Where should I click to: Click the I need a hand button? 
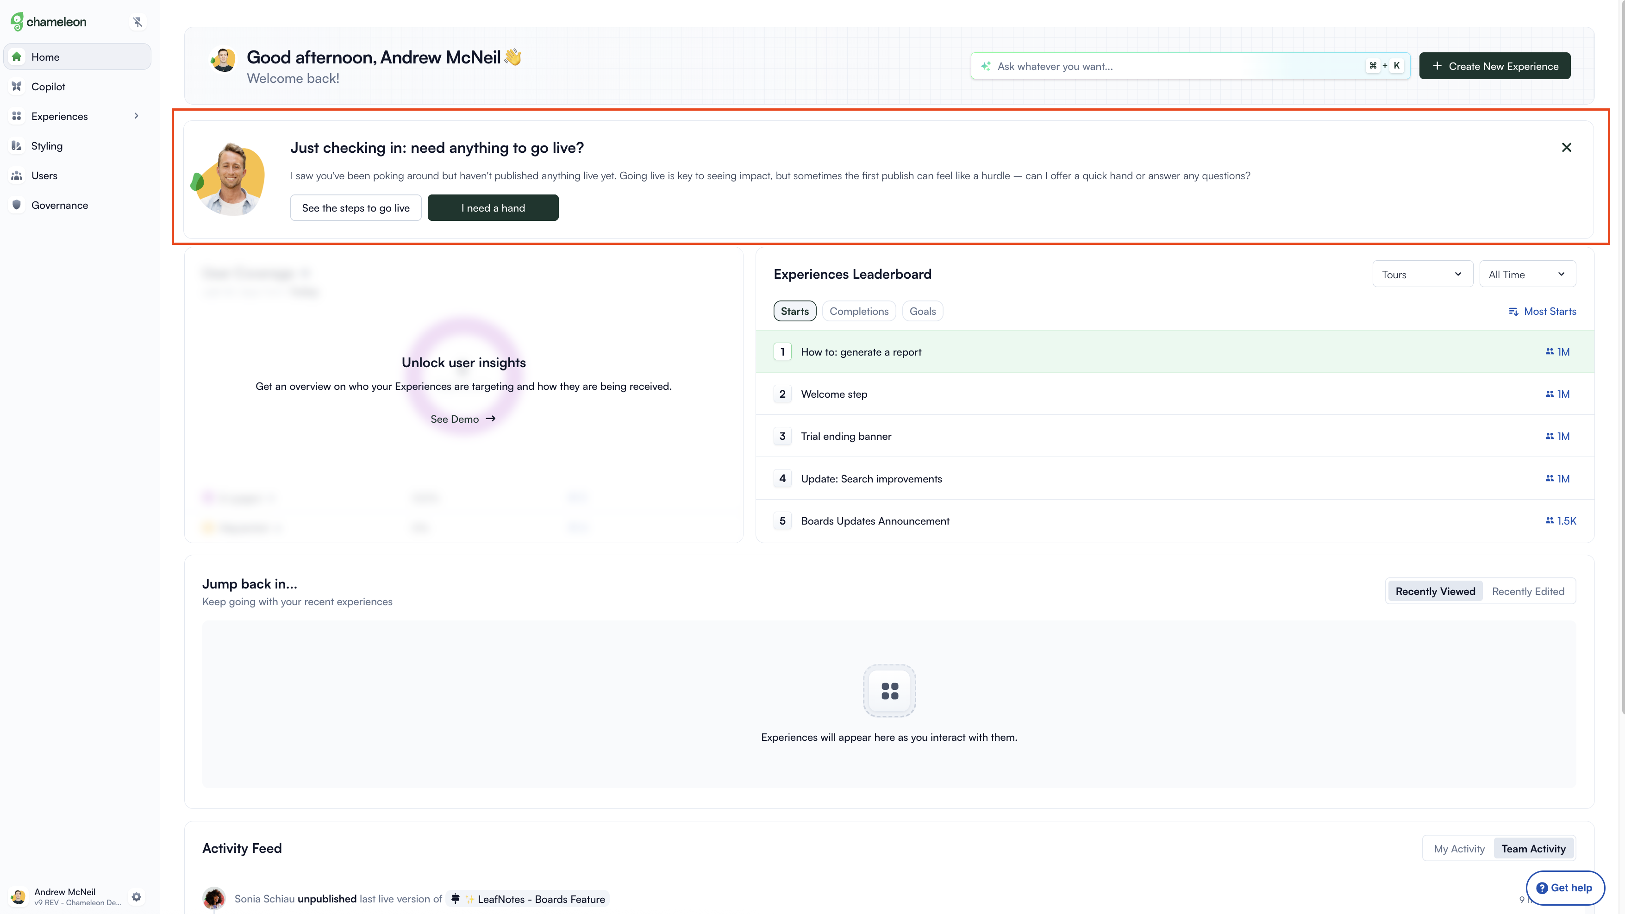(x=493, y=207)
